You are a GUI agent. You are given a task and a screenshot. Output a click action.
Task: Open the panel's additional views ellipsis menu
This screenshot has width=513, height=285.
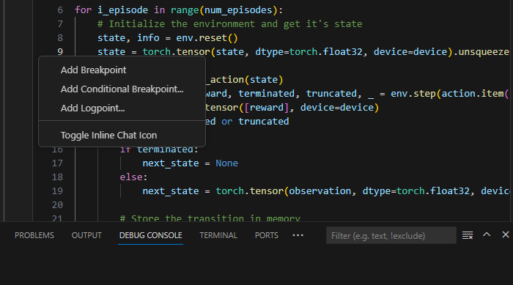[298, 235]
